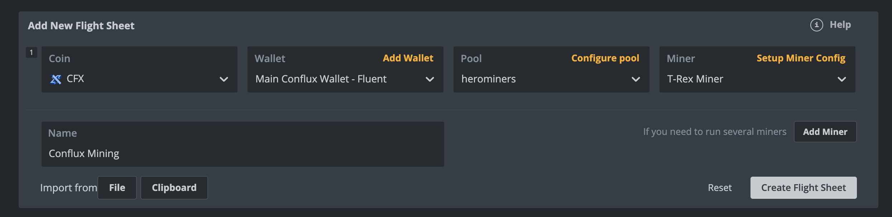Click the CFX coin logo icon

point(56,79)
